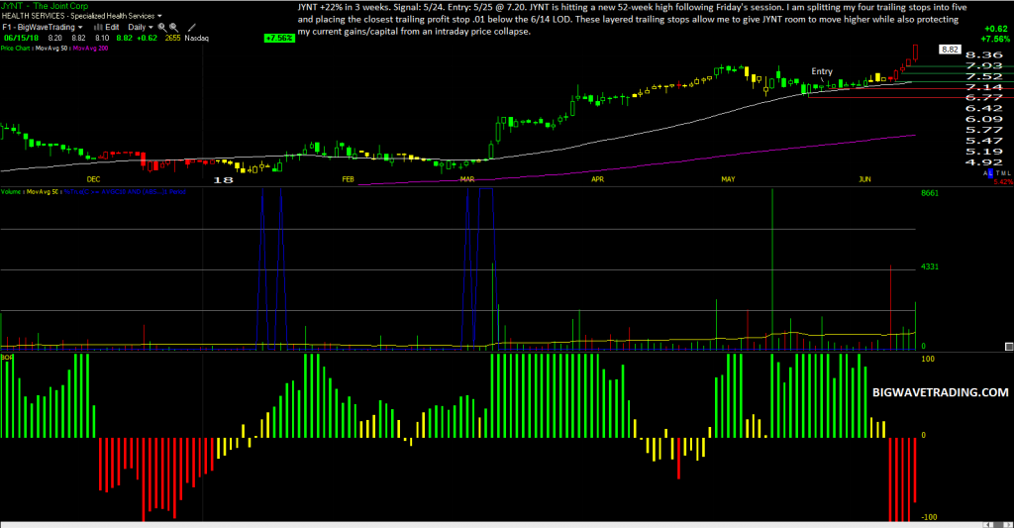Expand the F1 - BigWaveTrading template dropdown
1014x528 pixels.
click(x=80, y=27)
